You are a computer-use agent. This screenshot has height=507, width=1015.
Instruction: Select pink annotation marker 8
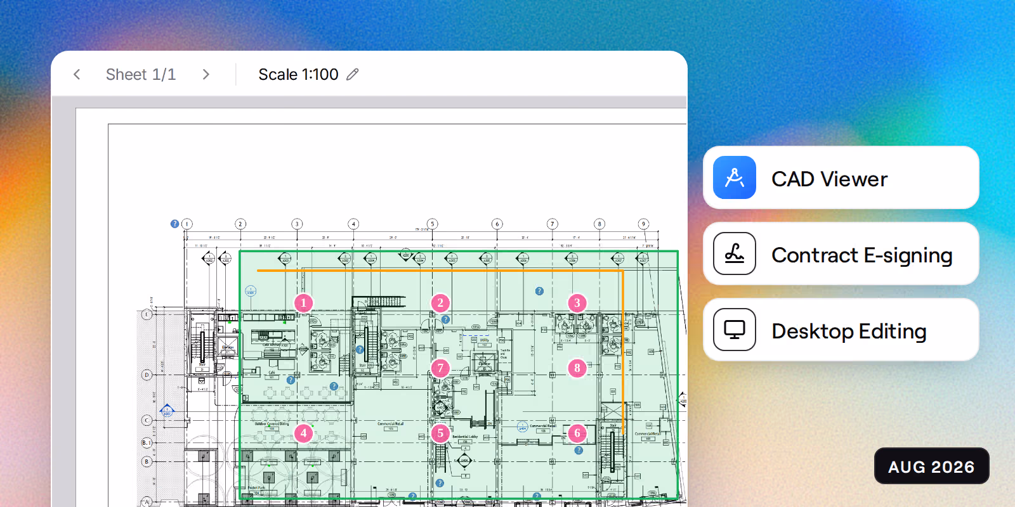click(x=577, y=368)
